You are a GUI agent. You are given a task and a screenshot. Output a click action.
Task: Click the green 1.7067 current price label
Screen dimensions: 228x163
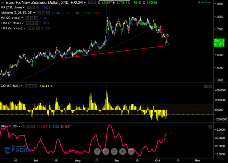(219, 41)
